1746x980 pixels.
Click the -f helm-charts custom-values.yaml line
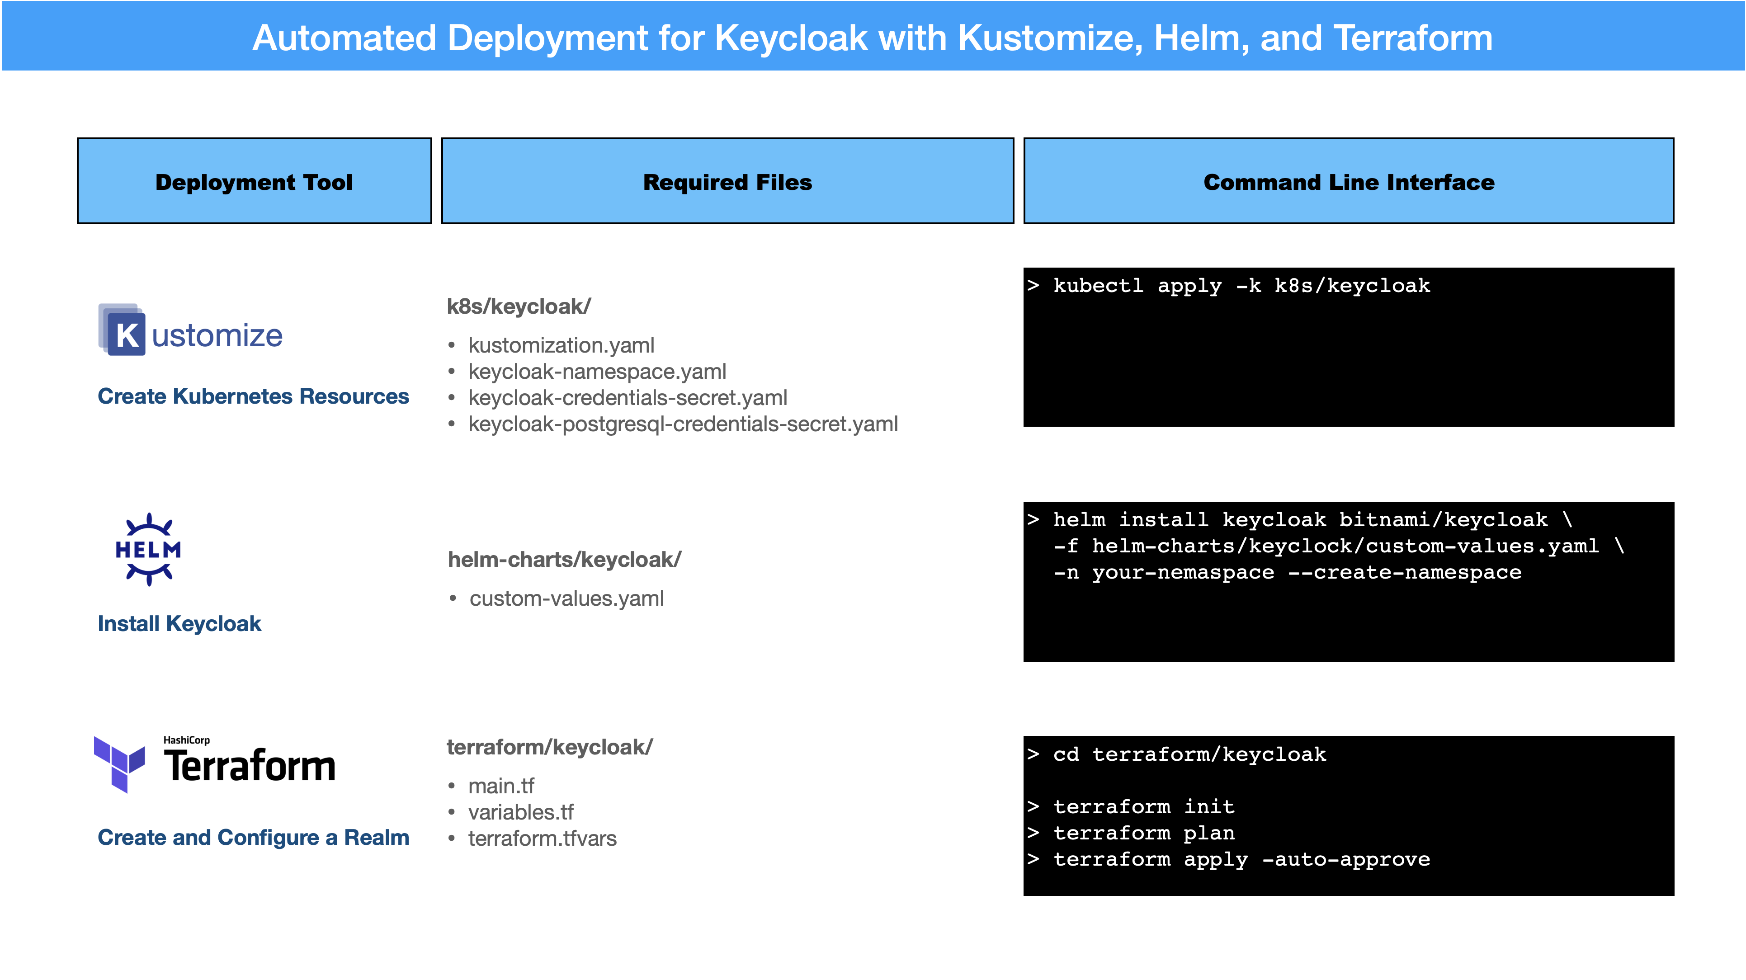tap(1339, 546)
